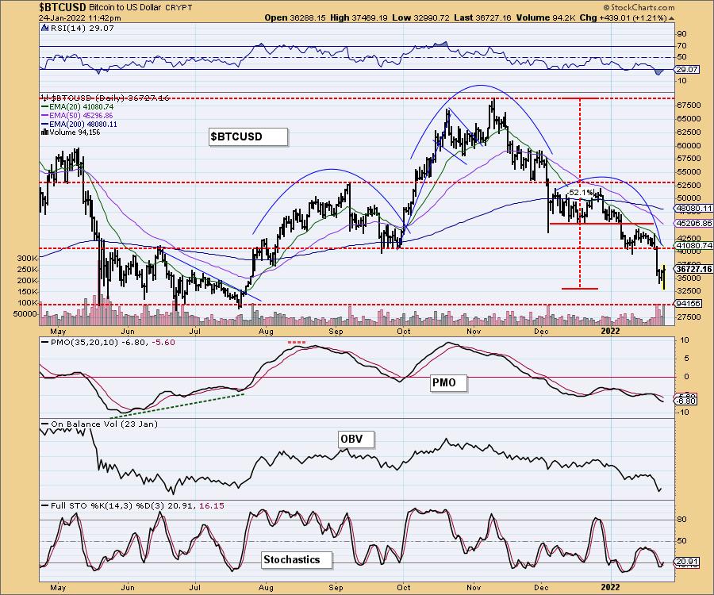Viewport: 714px width, 595px height.
Task: Click the 48080.11 price tag on the right axis
Action: point(693,209)
